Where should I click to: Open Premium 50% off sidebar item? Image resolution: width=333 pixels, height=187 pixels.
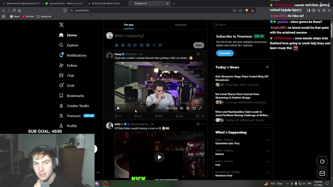pos(76,116)
